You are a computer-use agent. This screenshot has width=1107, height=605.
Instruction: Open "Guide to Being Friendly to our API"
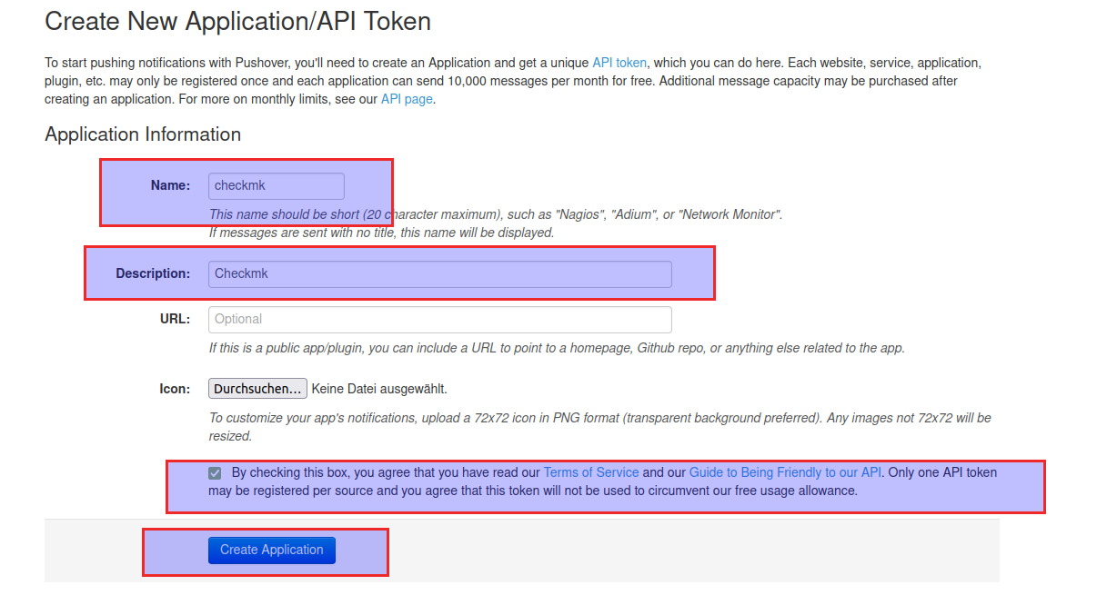point(785,472)
